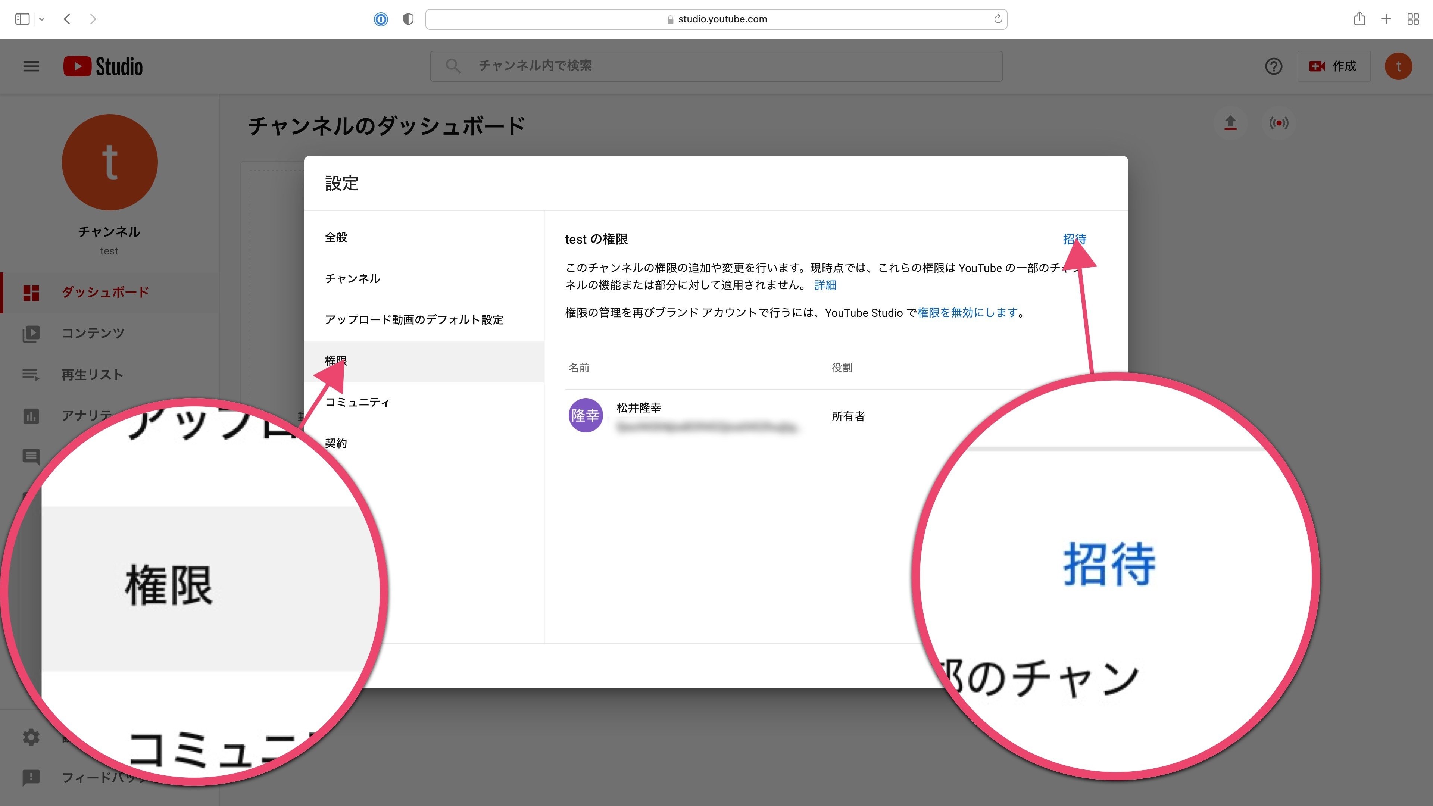Click the studio.youtube.com address bar

pos(716,19)
